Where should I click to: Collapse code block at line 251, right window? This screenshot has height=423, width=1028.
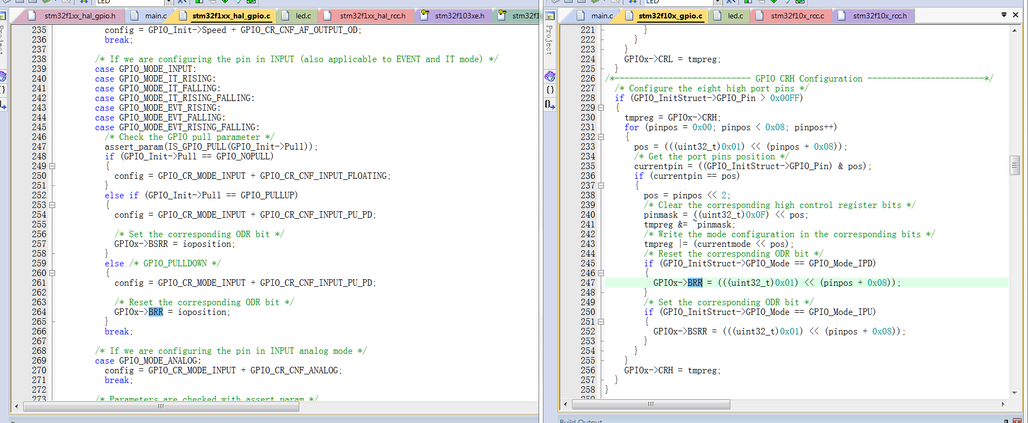click(x=601, y=322)
